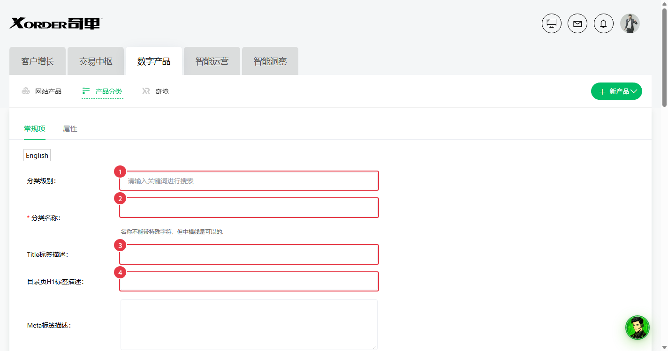Switch to the 智能运营 tab
668x351 pixels.
[x=212, y=61]
